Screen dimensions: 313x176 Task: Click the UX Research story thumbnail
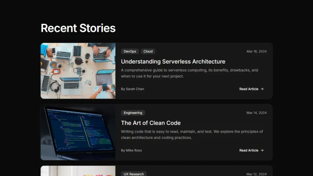(x=78, y=171)
